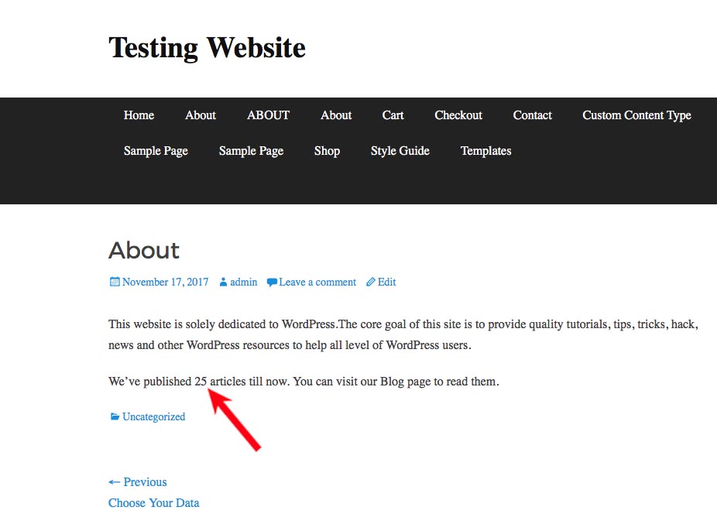Open Custom Content Type menu item
717x524 pixels.
(x=636, y=115)
